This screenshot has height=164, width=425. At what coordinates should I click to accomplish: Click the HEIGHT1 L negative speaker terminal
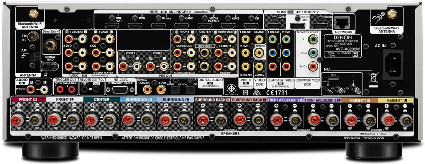(406, 120)
